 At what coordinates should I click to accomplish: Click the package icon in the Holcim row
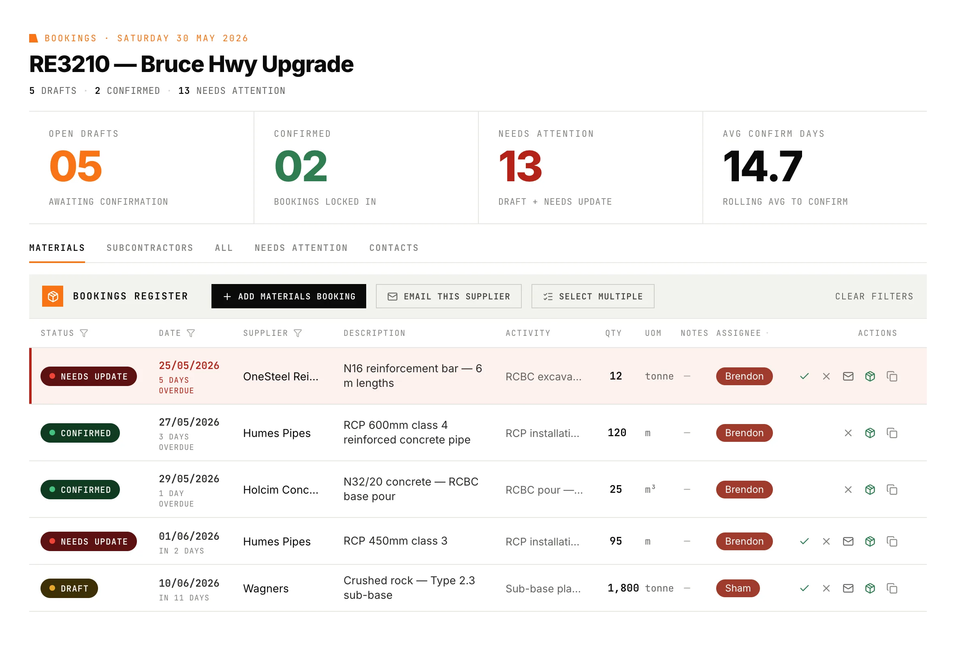(870, 490)
